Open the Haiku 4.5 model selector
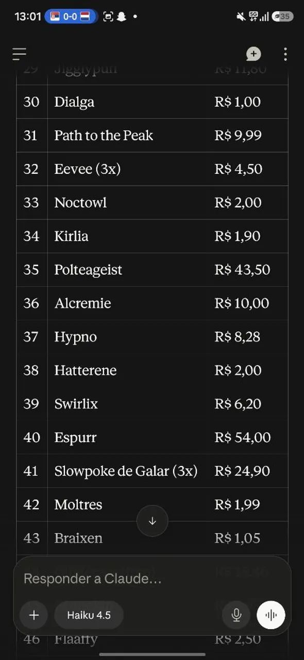This screenshot has width=304, height=660. (x=89, y=615)
